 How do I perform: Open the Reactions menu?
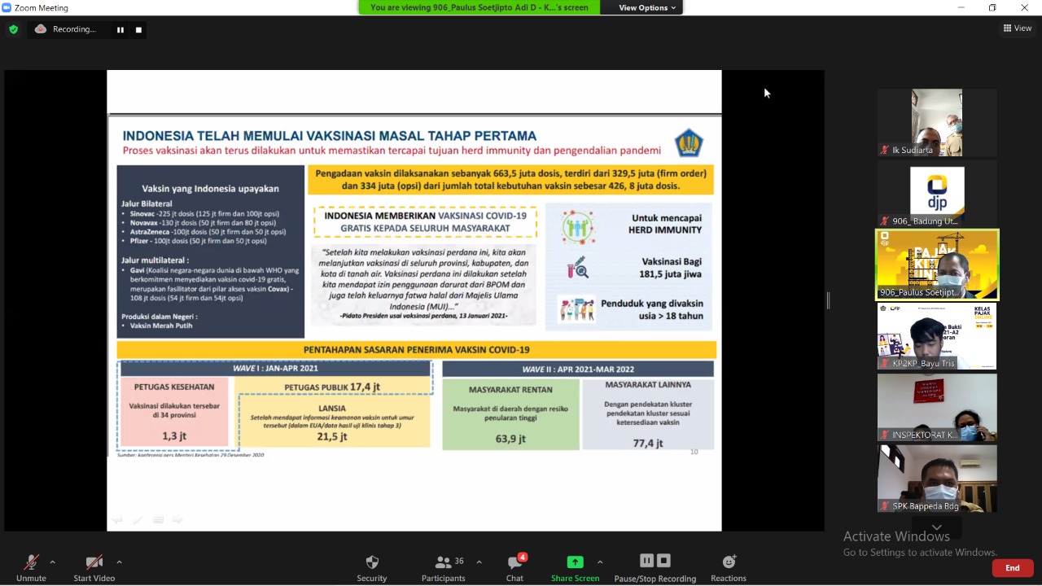pos(729,567)
